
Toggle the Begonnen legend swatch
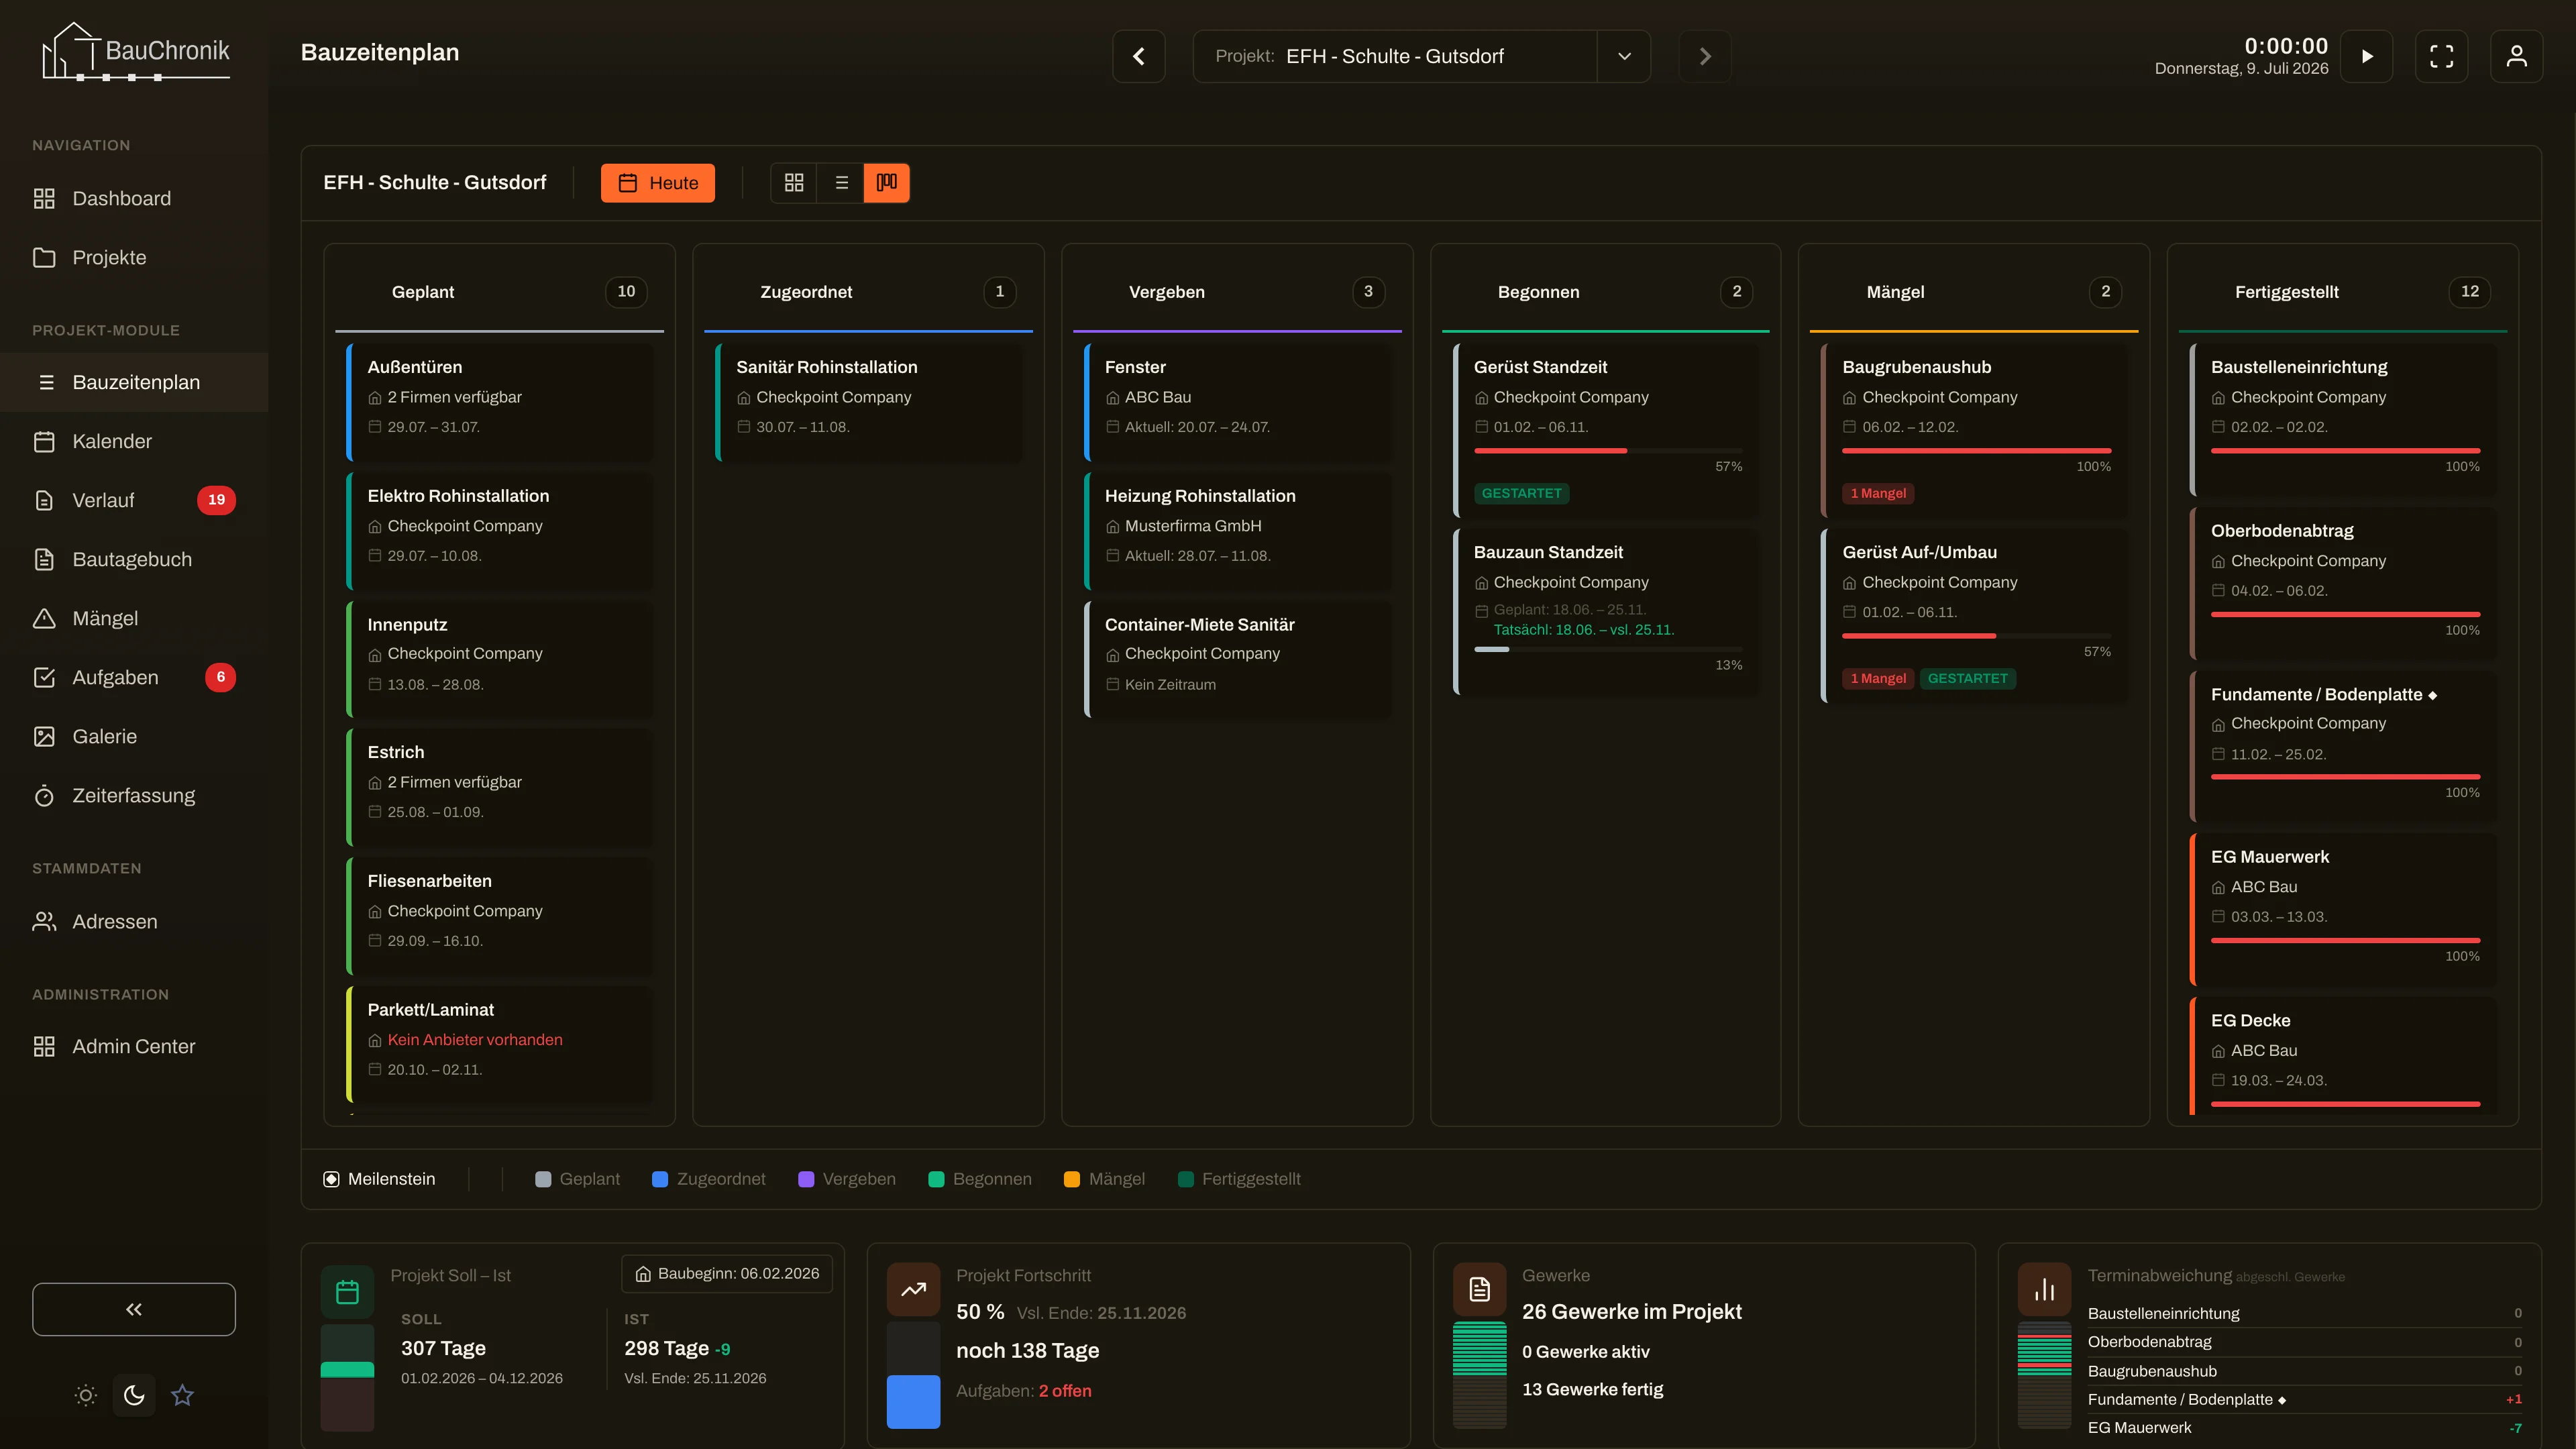937,1179
